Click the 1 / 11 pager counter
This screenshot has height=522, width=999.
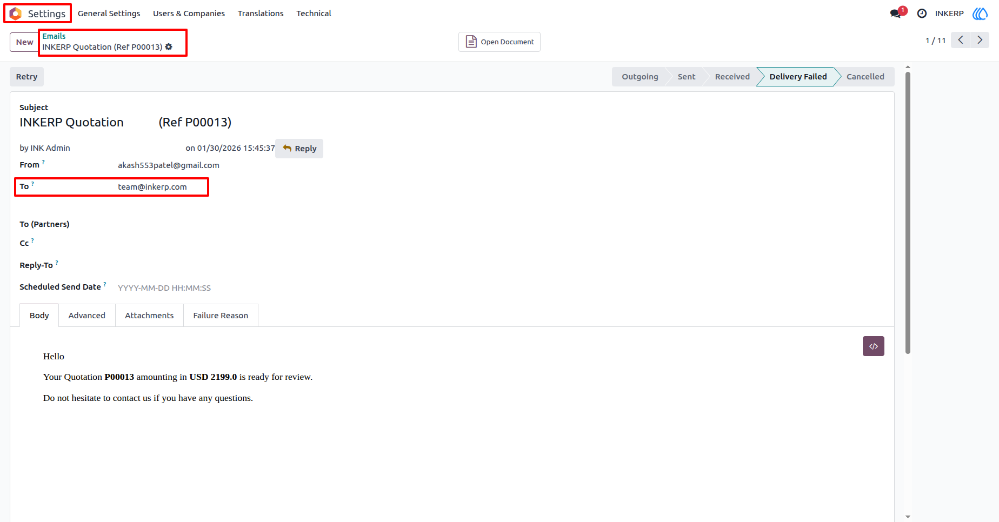coord(935,41)
